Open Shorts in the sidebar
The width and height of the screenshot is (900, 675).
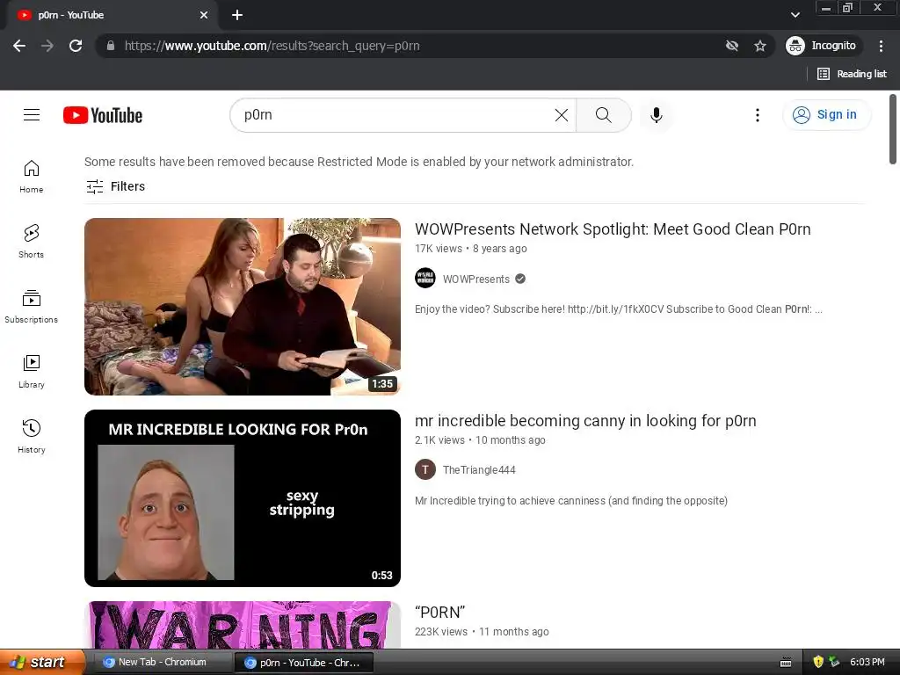31,241
